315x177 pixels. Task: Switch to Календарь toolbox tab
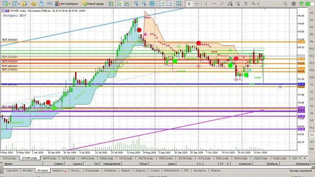pyautogui.click(x=92, y=171)
